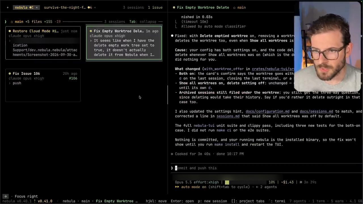This screenshot has width=363, height=204.
Task: Click the ~$1.43 session cost
Action: point(287,182)
